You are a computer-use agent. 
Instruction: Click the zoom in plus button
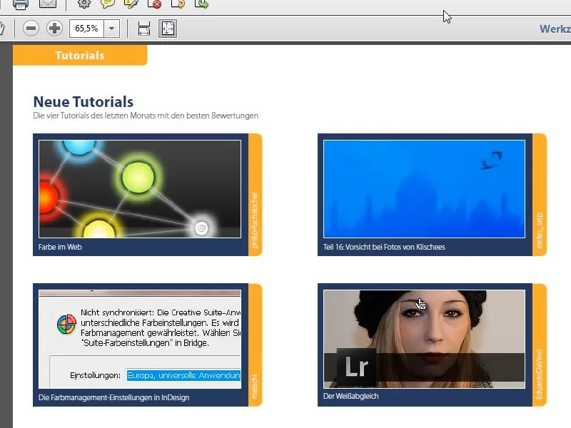pos(55,29)
